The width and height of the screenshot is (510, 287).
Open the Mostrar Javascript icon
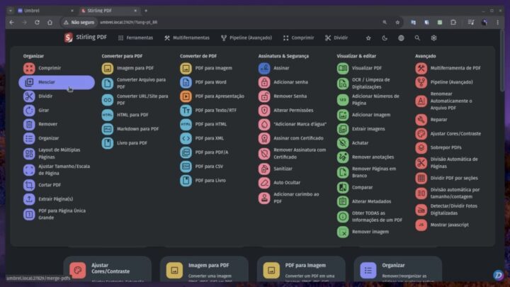coord(421,225)
